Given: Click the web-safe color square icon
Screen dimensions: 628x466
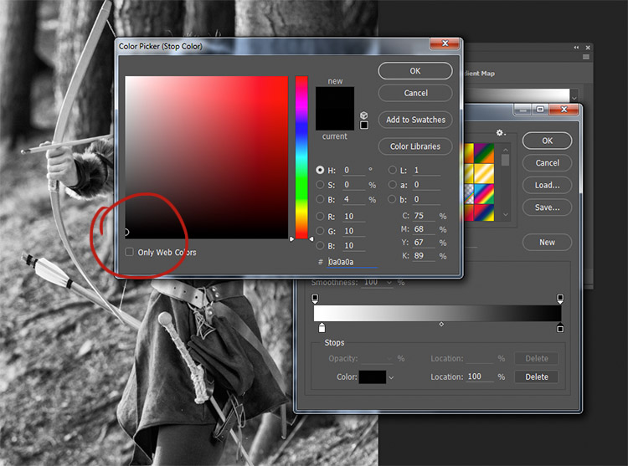Looking at the screenshot, I should pyautogui.click(x=364, y=125).
